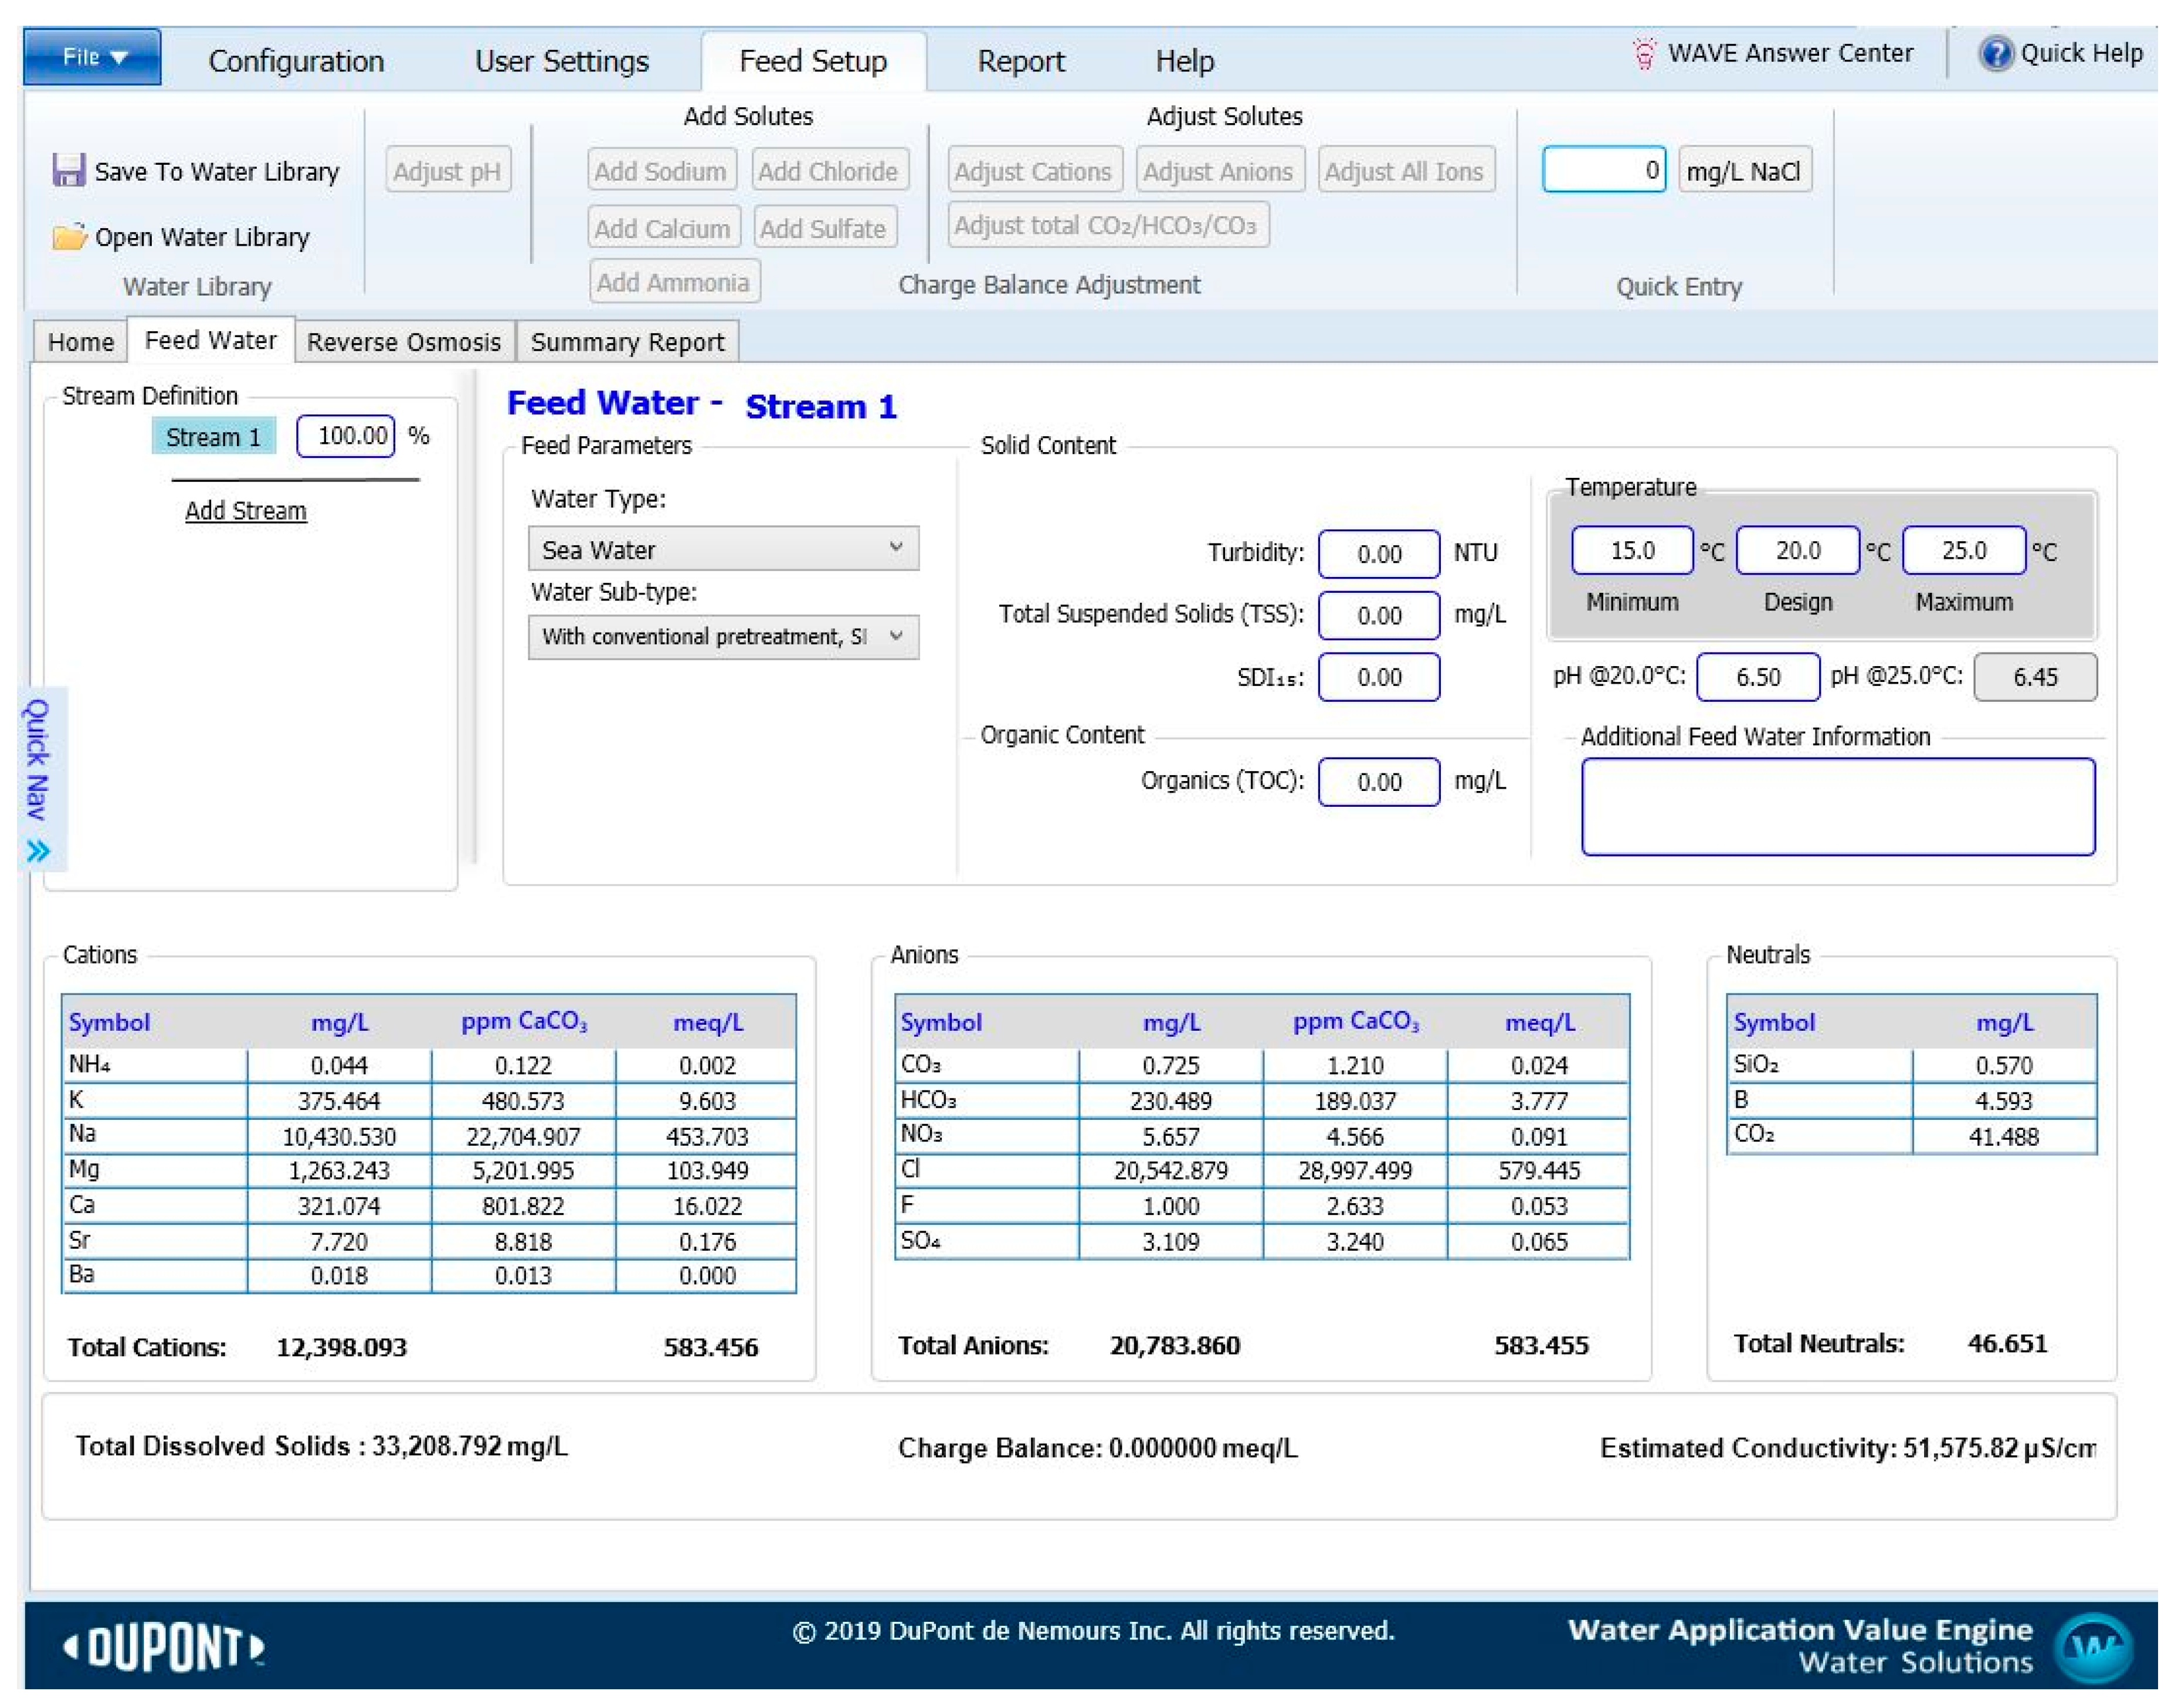Click the Turbidity input field
This screenshot has width=2178, height=1708.
[x=1378, y=554]
